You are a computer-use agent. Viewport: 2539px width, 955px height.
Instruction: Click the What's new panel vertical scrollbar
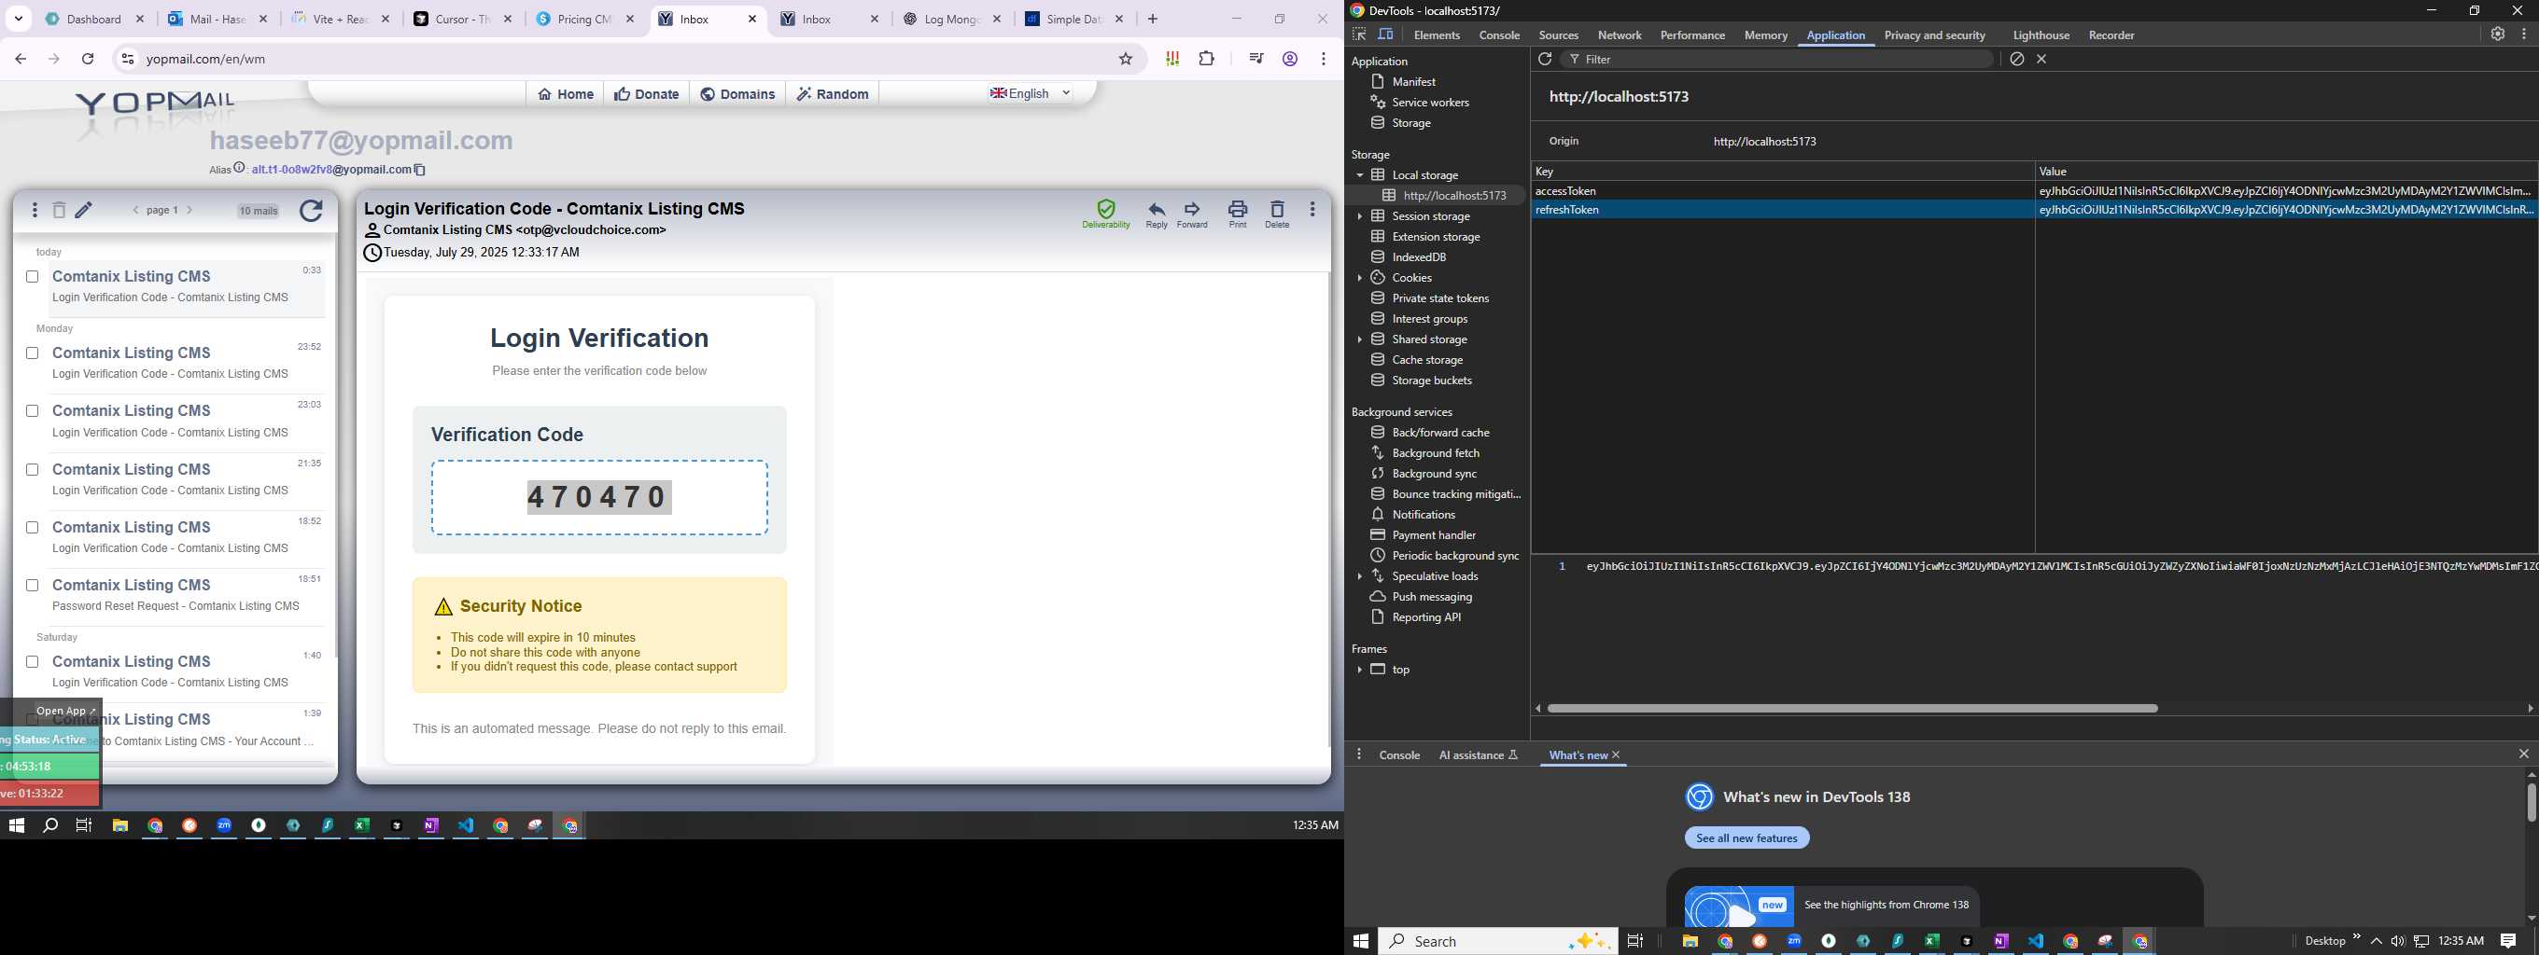pyautogui.click(x=2530, y=802)
